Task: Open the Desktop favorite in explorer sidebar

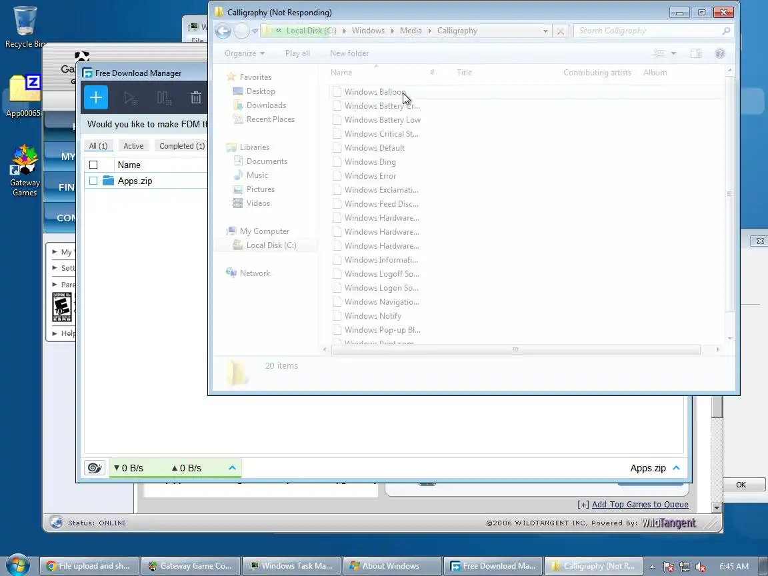Action: point(260,91)
